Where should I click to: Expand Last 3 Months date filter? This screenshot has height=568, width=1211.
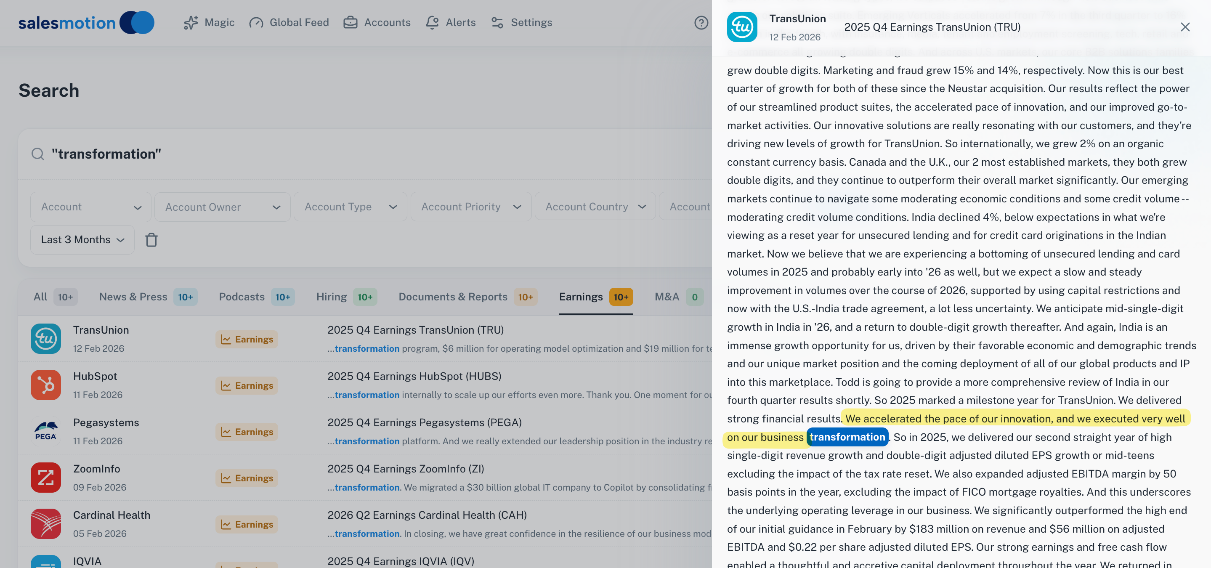click(82, 240)
